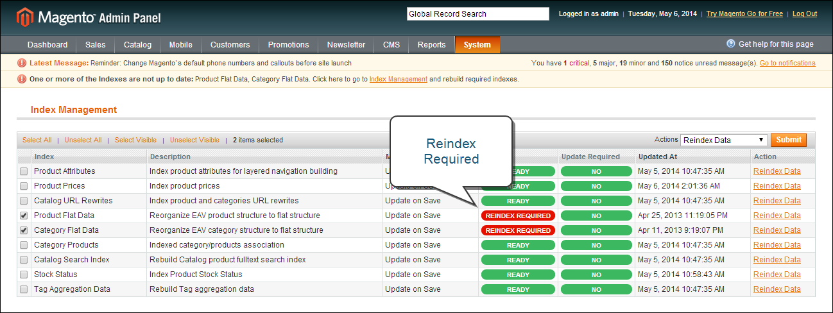833x313 pixels.
Task: Click Select Visible link
Action: 135,140
